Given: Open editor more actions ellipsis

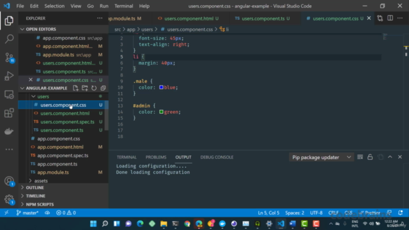Looking at the screenshot, I should [x=400, y=19].
